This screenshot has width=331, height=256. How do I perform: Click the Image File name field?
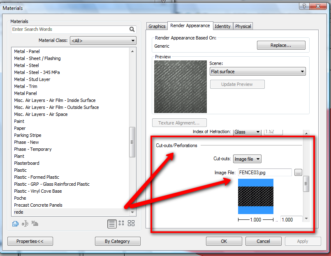click(x=265, y=173)
